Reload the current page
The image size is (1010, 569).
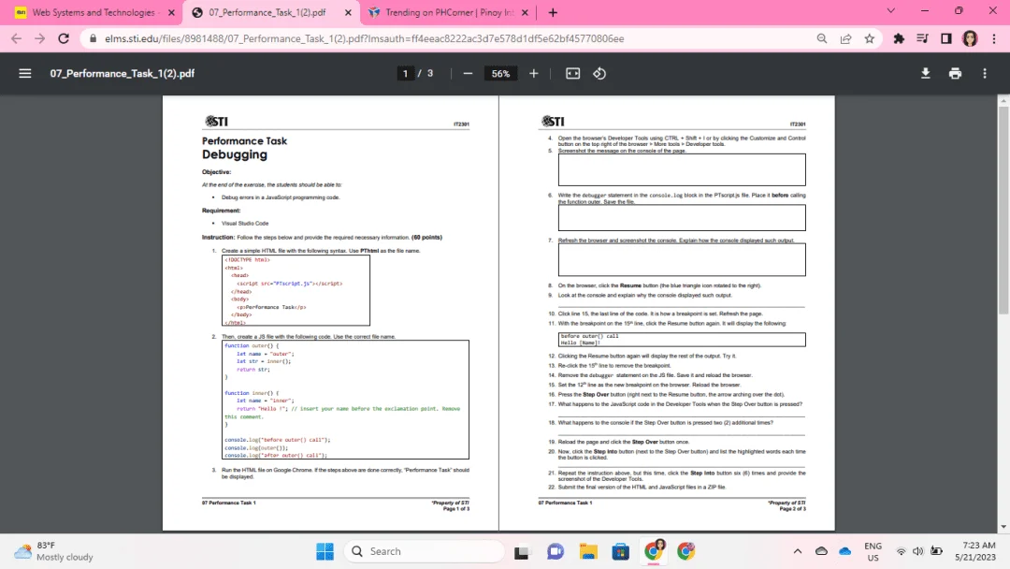(64, 38)
